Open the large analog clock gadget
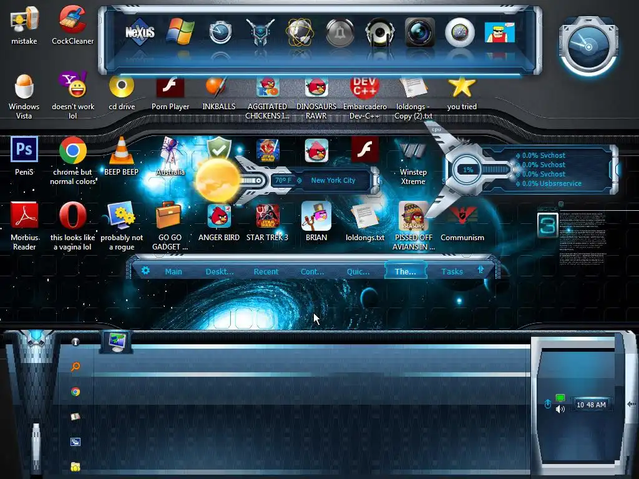Viewport: 639px width, 479px height. point(589,47)
